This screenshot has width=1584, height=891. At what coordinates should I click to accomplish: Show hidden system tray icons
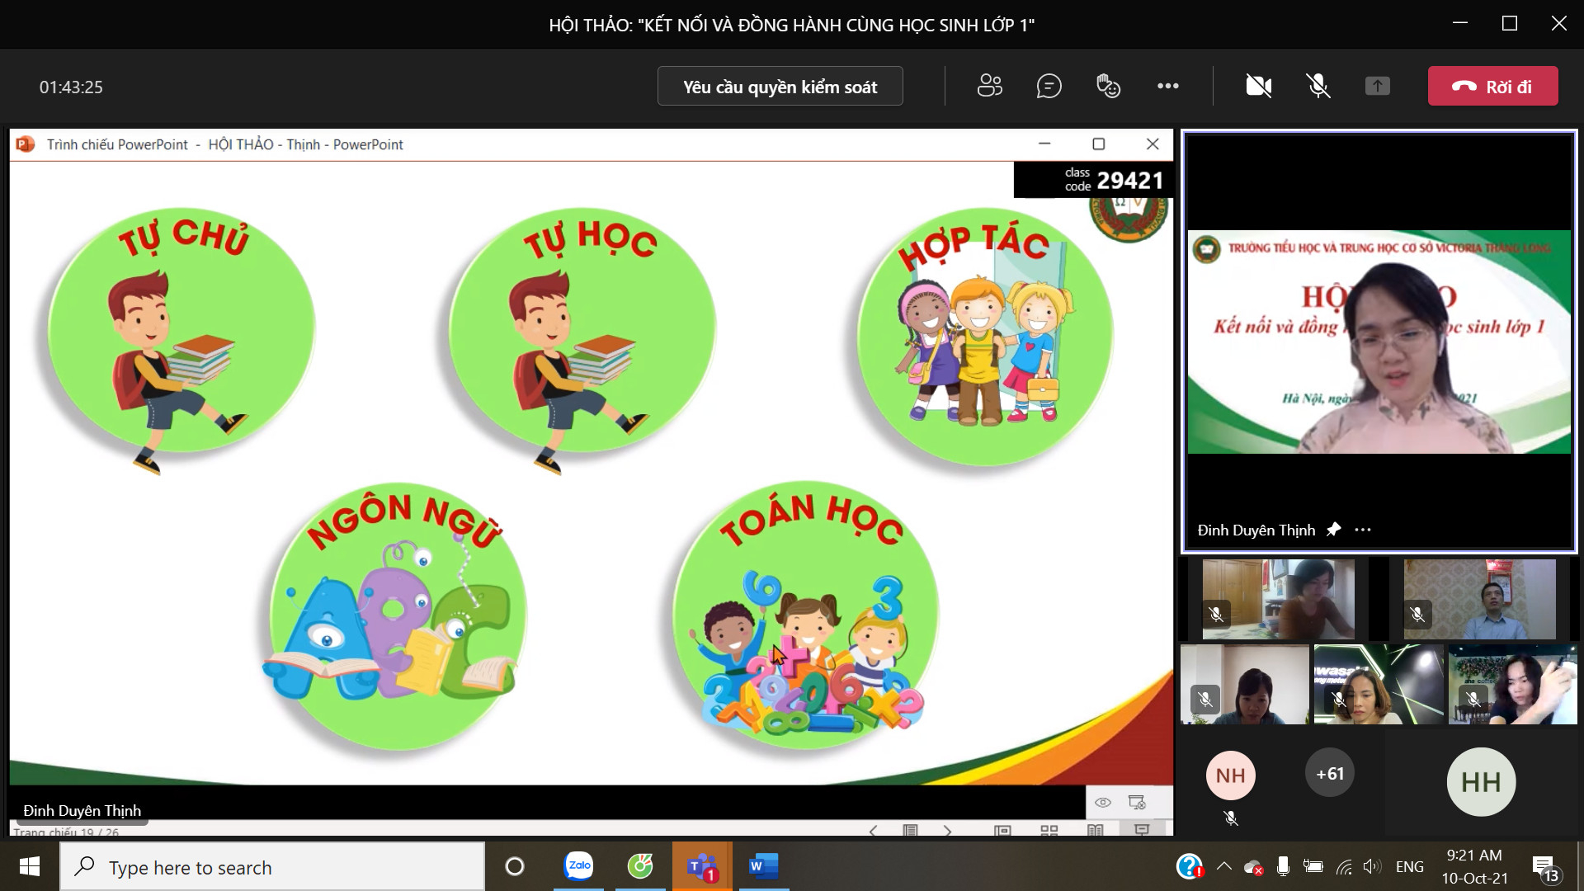point(1224,866)
